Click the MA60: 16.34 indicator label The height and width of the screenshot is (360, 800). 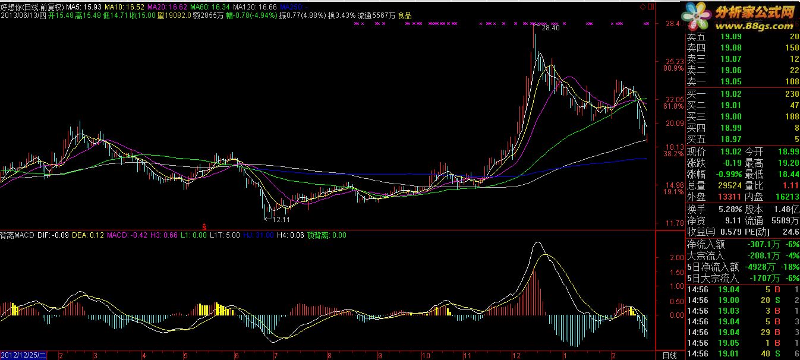pos(210,7)
